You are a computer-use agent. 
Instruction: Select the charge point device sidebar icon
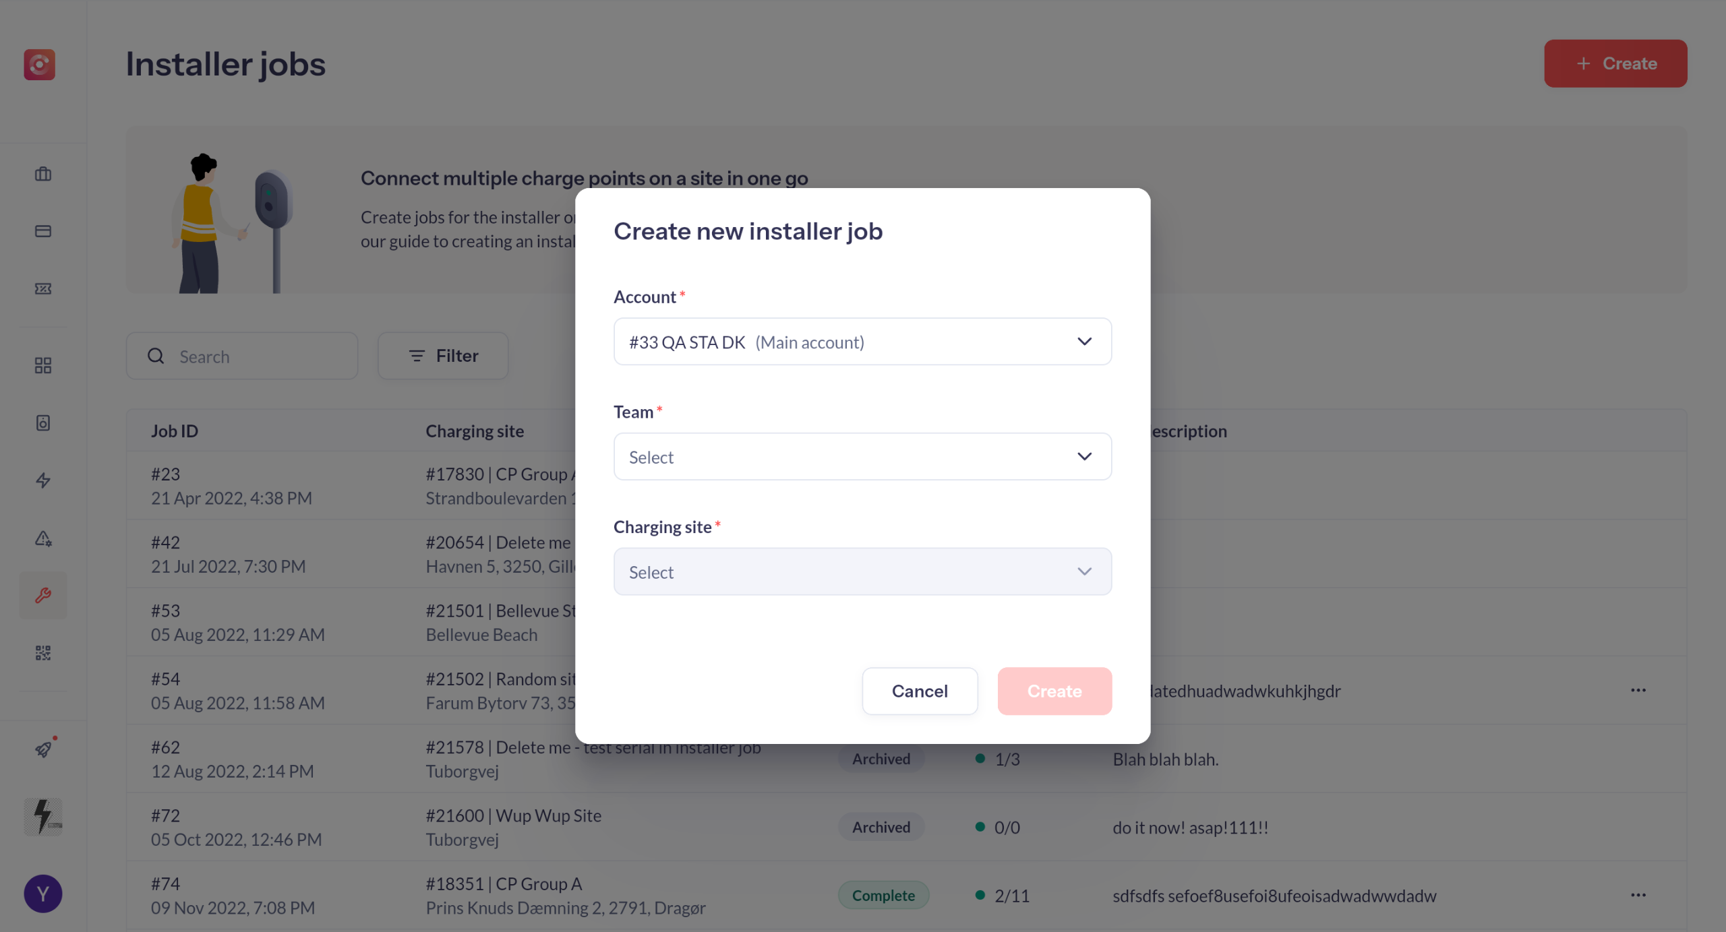coord(43,423)
